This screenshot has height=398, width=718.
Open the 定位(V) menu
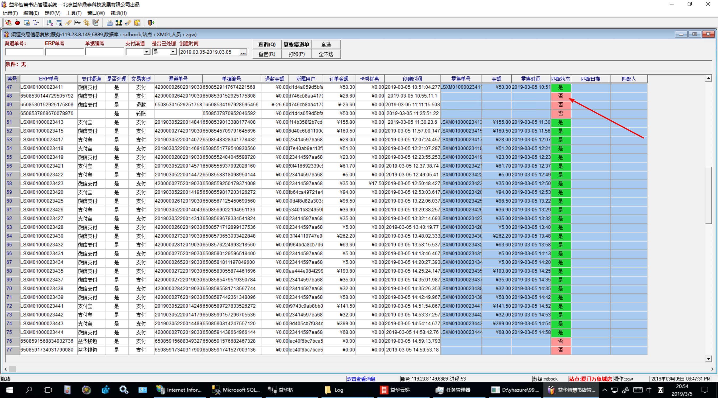(x=52, y=13)
